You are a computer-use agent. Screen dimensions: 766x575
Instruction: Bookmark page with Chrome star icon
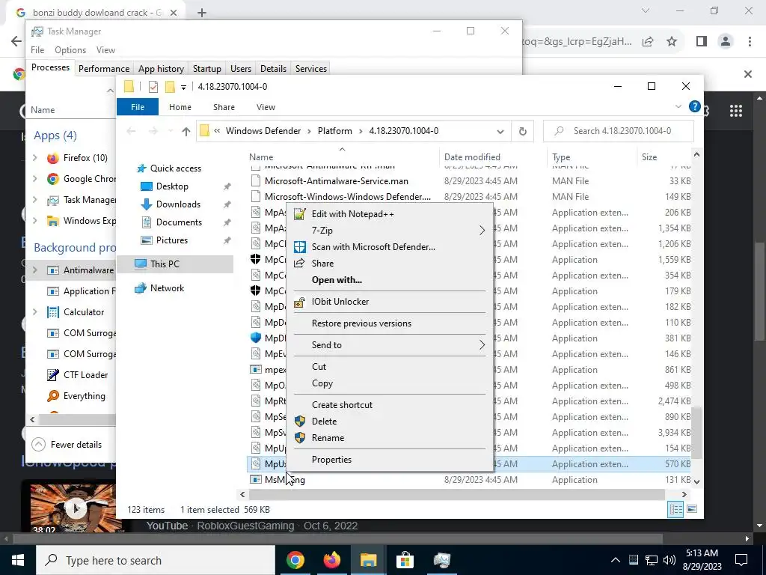pyautogui.click(x=672, y=42)
